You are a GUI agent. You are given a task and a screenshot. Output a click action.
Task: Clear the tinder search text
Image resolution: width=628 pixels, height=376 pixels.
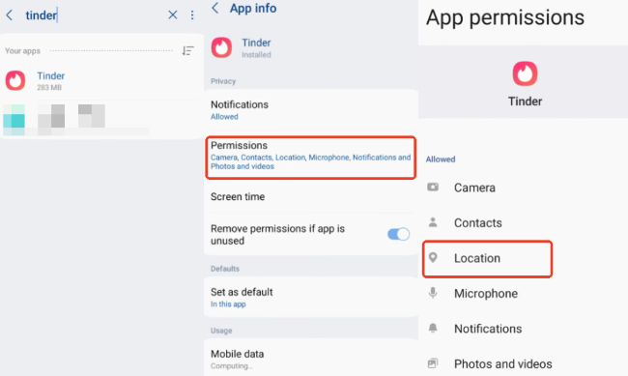(173, 14)
